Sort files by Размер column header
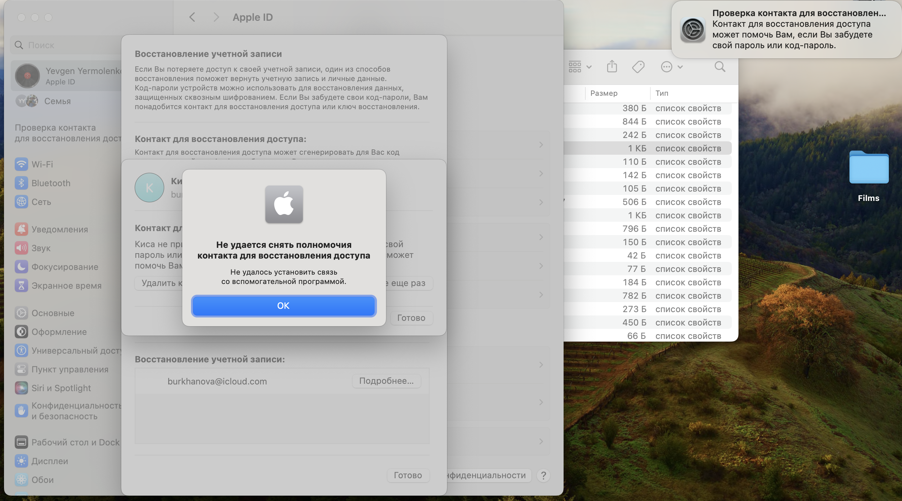 point(604,93)
